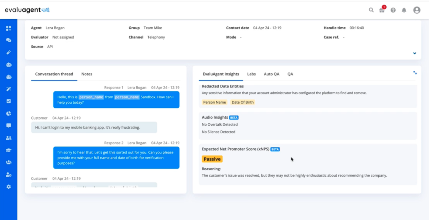
Task: Open the Dashboard icon in the sidebar
Action: (9, 28)
